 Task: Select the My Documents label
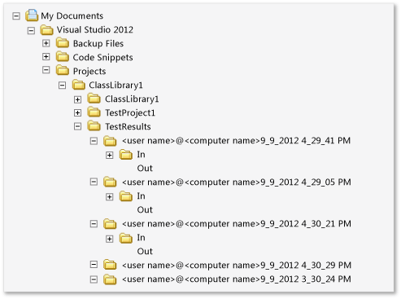pos(72,16)
